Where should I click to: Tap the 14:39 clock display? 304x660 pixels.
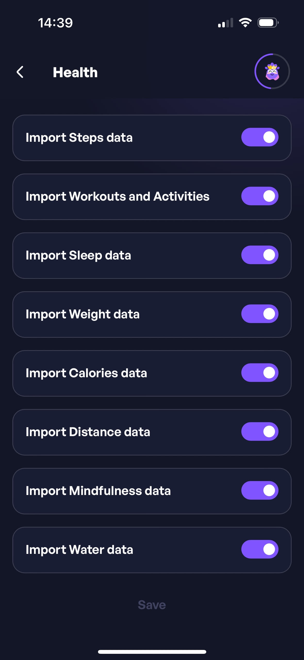[x=55, y=23]
